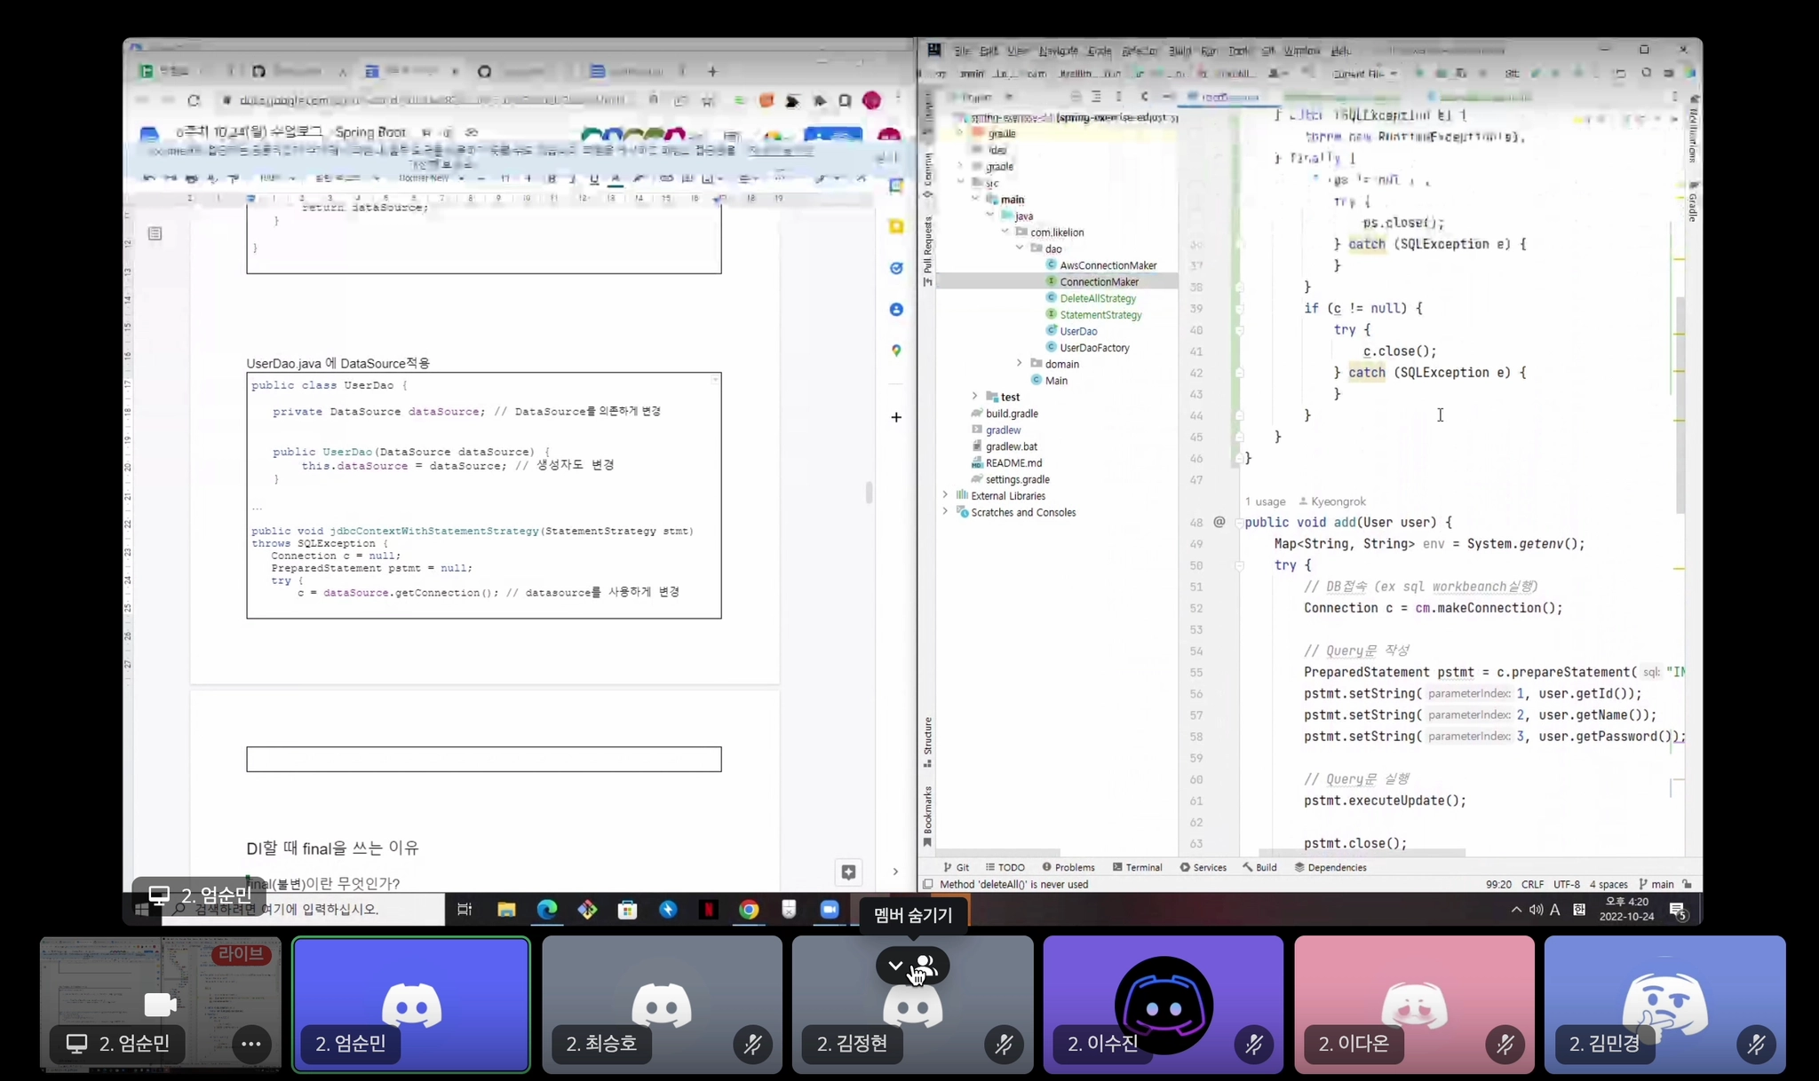Open more options on 엄순민 stream tile
The width and height of the screenshot is (1819, 1081).
coord(250,1044)
